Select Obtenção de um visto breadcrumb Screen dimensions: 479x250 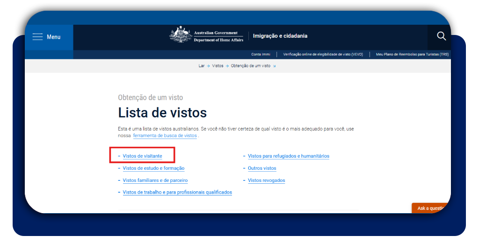pyautogui.click(x=251, y=66)
